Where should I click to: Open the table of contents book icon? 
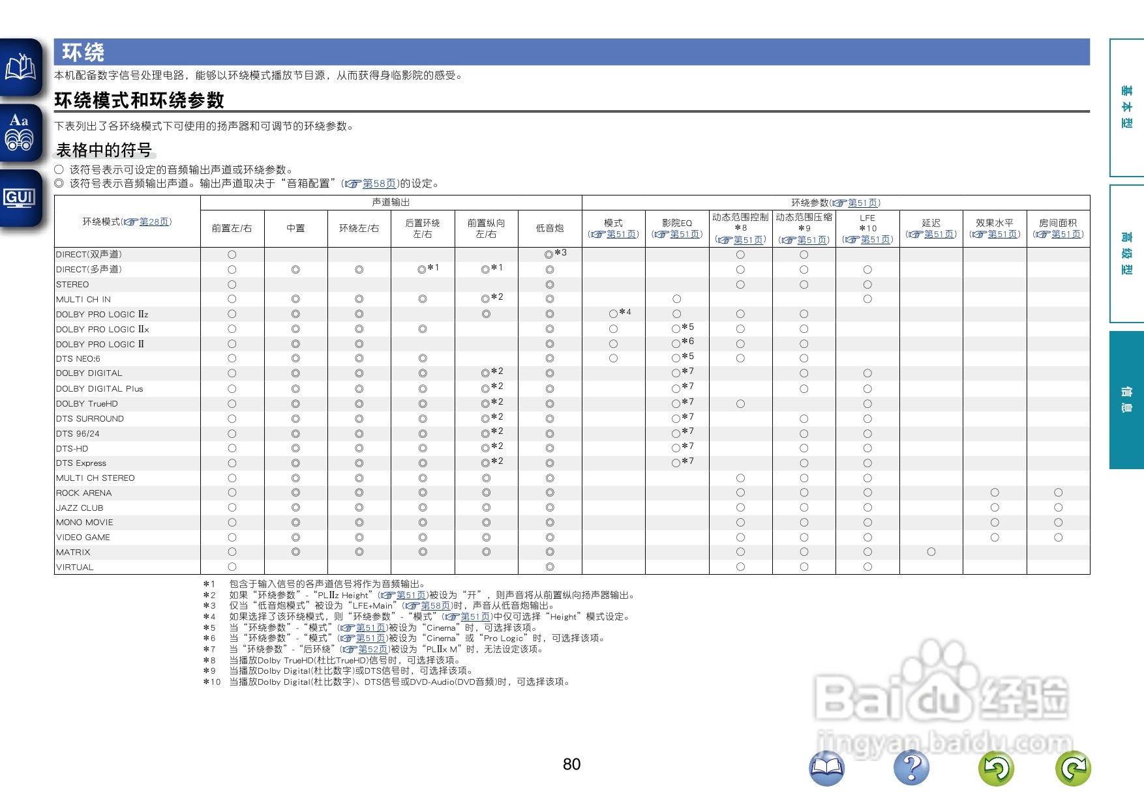20,68
